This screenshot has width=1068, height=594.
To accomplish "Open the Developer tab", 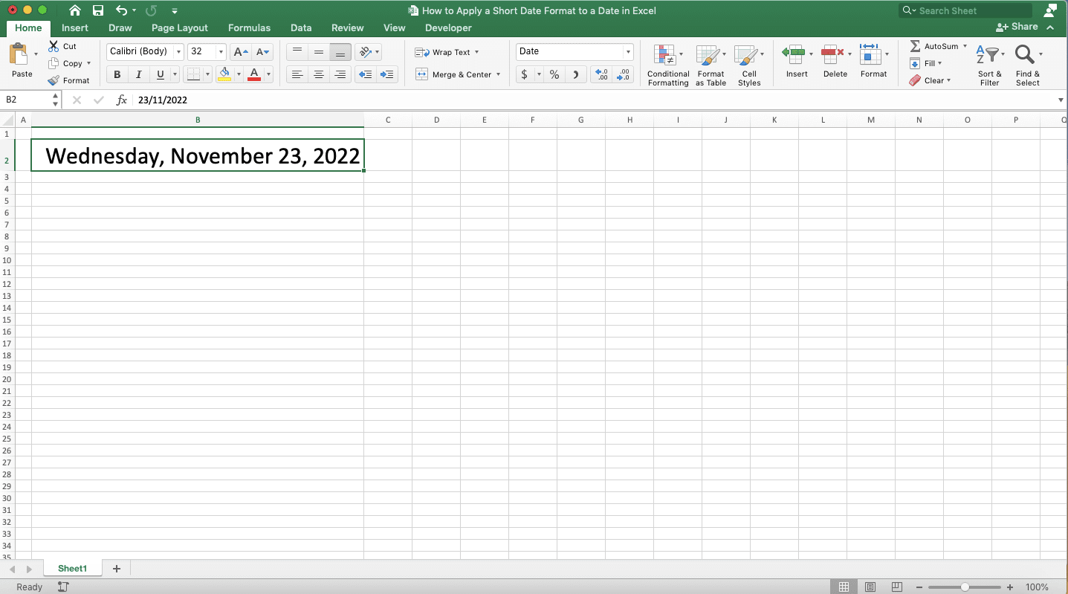I will (x=447, y=28).
